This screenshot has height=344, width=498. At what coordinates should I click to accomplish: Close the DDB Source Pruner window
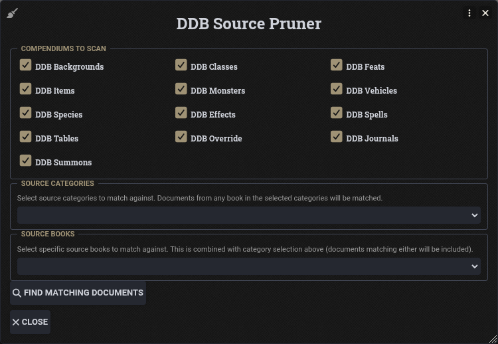485,13
